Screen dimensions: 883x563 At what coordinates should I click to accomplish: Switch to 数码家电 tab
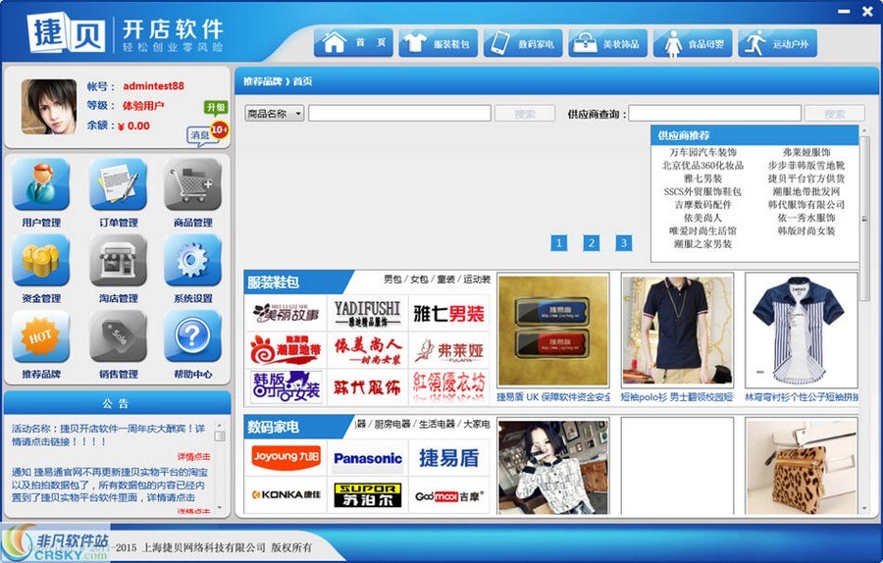coord(523,43)
